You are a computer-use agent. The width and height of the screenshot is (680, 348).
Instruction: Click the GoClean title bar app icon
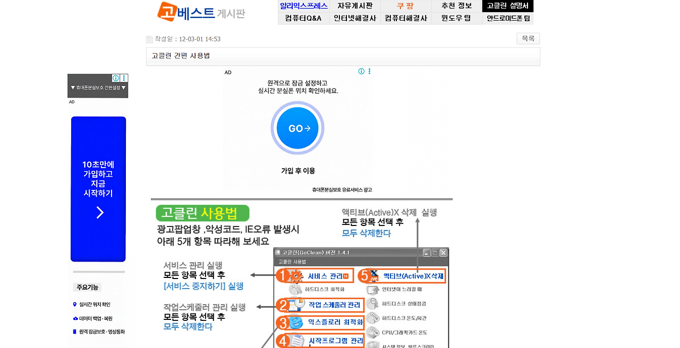(278, 253)
